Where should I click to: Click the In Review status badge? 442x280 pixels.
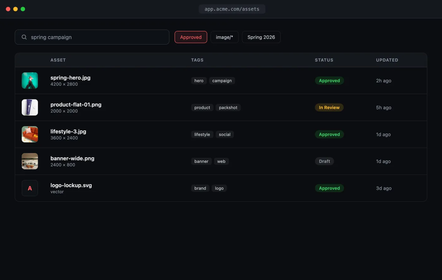[x=329, y=107]
